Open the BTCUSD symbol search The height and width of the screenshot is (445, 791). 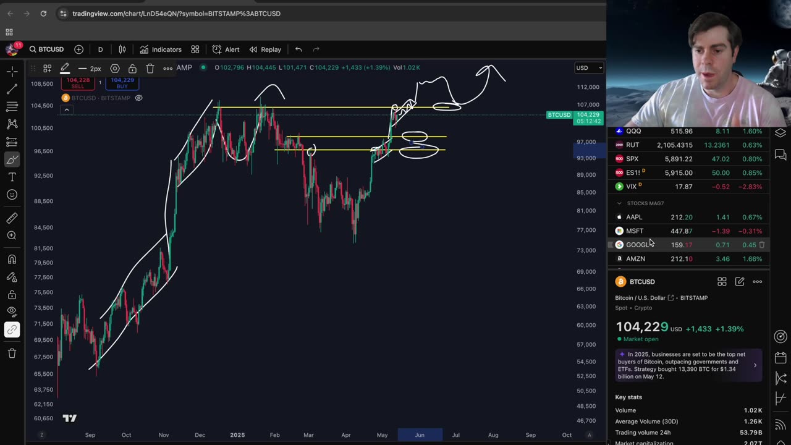click(x=46, y=49)
